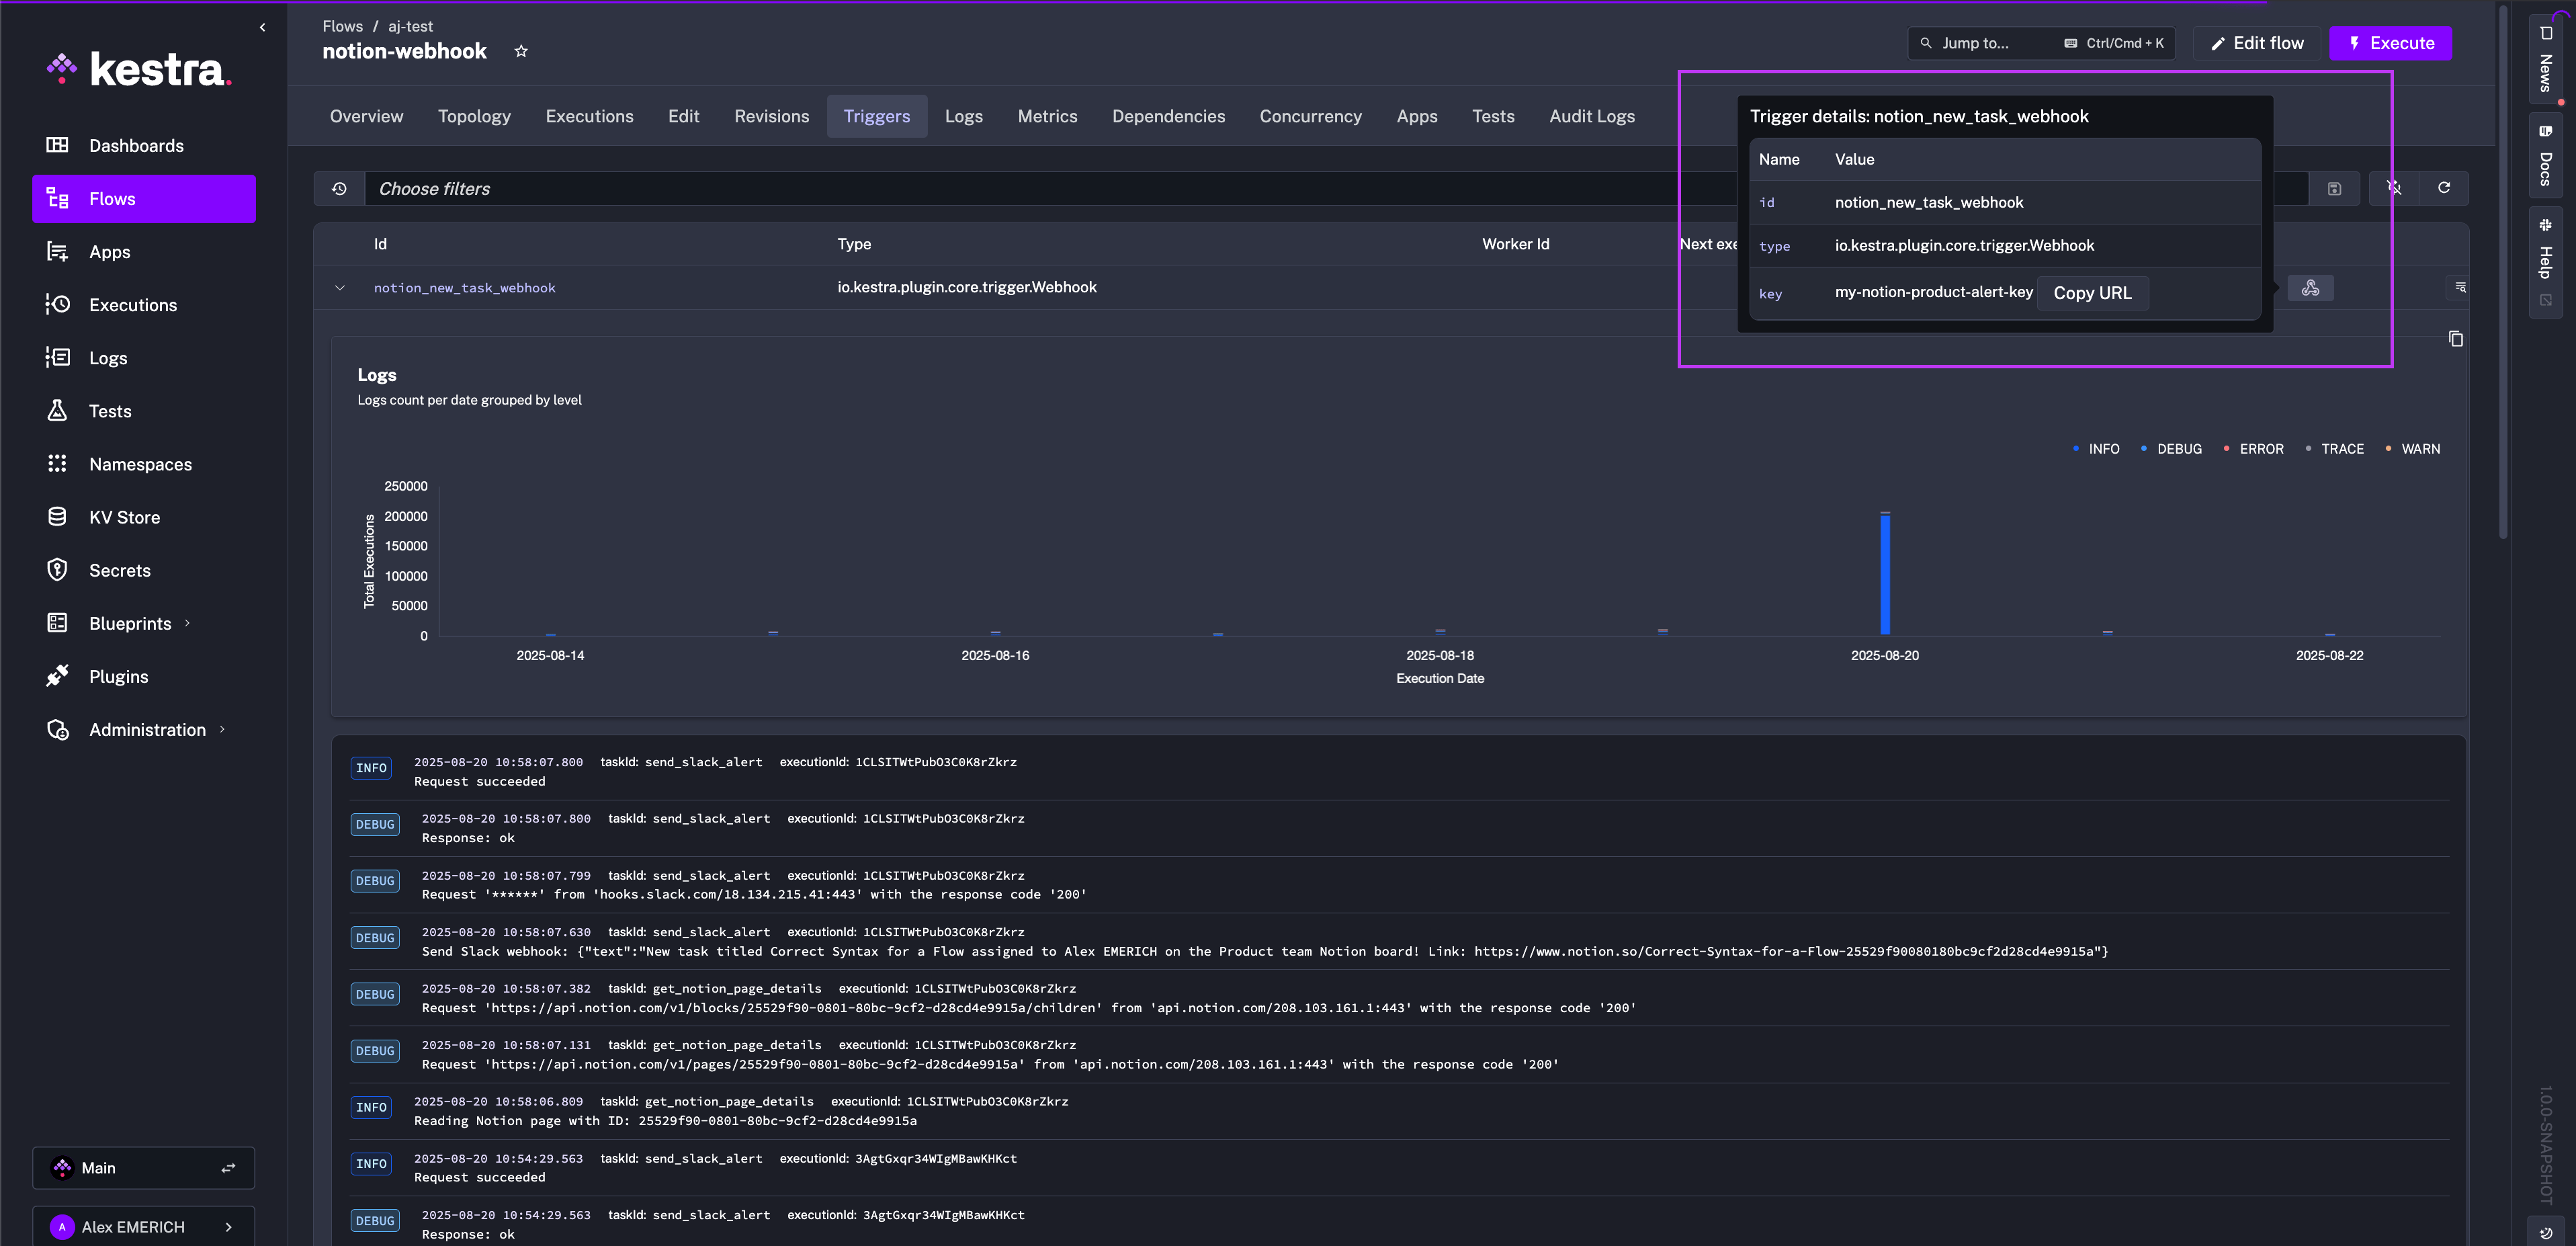This screenshot has width=2576, height=1246.
Task: Click the Copy URL button
Action: tap(2092, 294)
